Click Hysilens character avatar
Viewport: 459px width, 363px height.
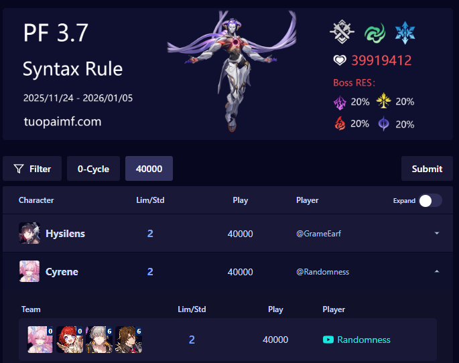pos(29,233)
